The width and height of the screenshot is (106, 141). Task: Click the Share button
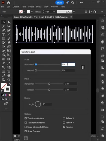[60, 3]
